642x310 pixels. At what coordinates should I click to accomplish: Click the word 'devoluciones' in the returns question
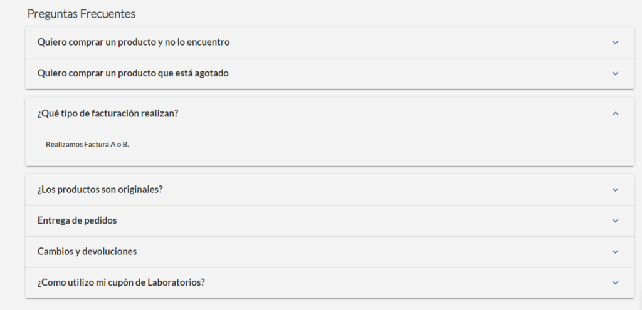pos(110,252)
